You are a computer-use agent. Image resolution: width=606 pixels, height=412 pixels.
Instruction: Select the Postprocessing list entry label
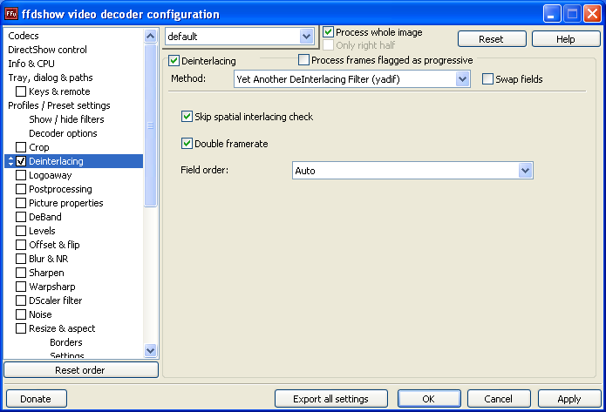tap(60, 189)
